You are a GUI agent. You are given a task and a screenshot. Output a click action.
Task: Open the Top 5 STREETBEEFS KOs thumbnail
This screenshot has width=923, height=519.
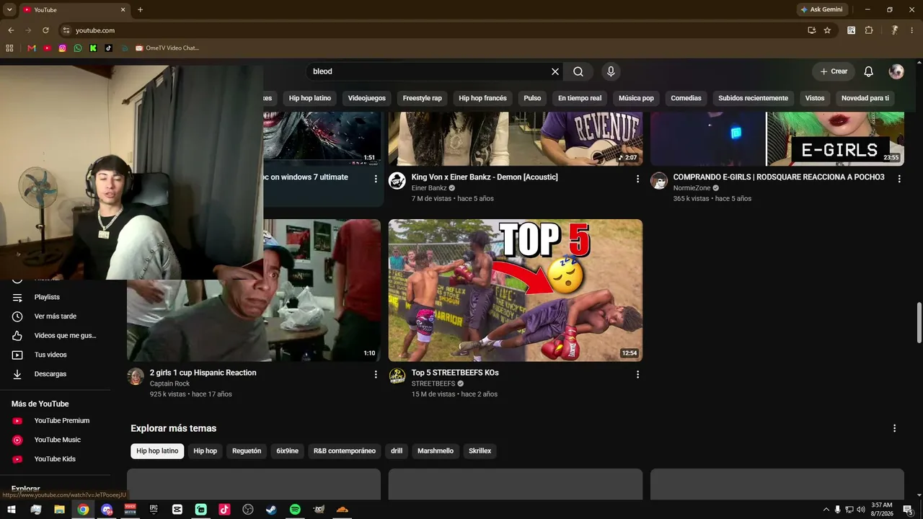point(516,290)
